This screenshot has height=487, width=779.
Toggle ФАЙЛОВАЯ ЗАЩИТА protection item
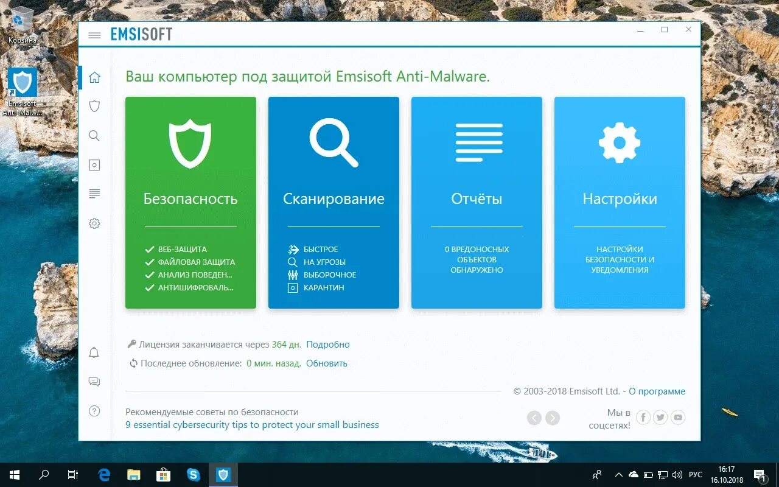pyautogui.click(x=190, y=262)
